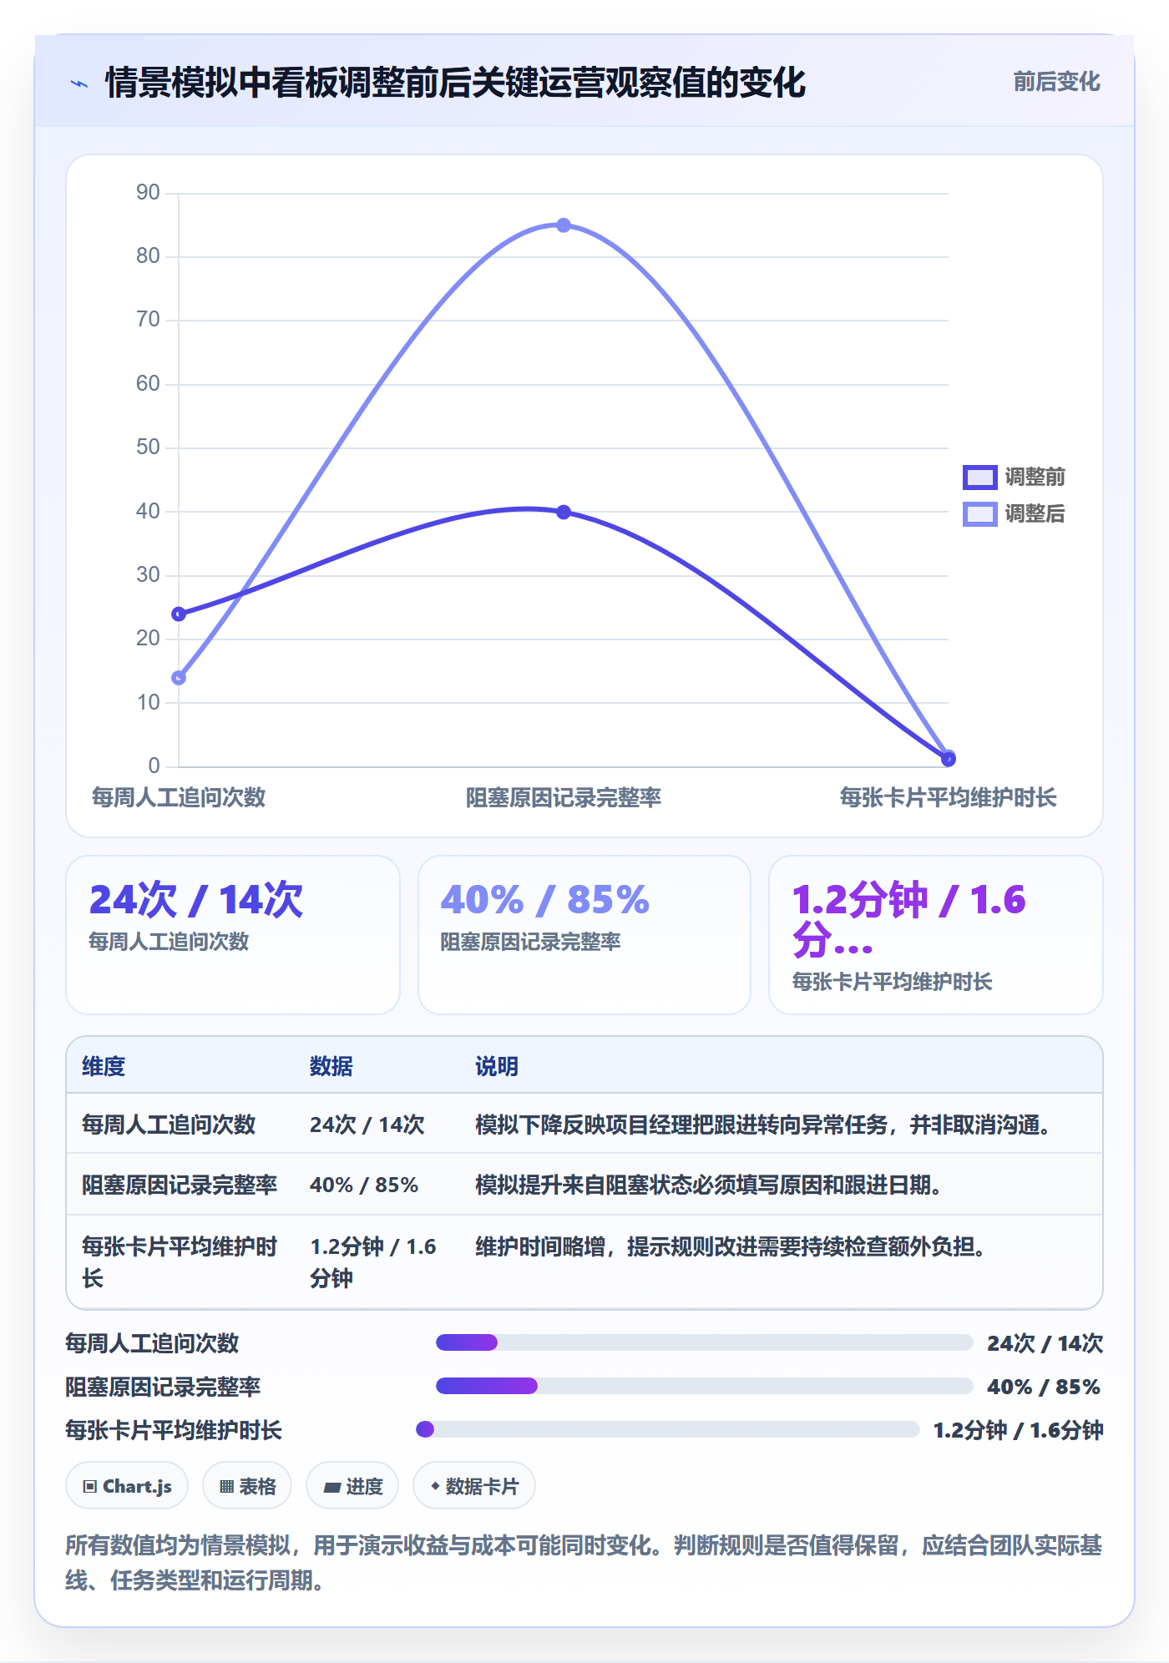Screen dimensions: 1169x1663
Task: Select the 进度 tag chip
Action: click(x=352, y=1486)
